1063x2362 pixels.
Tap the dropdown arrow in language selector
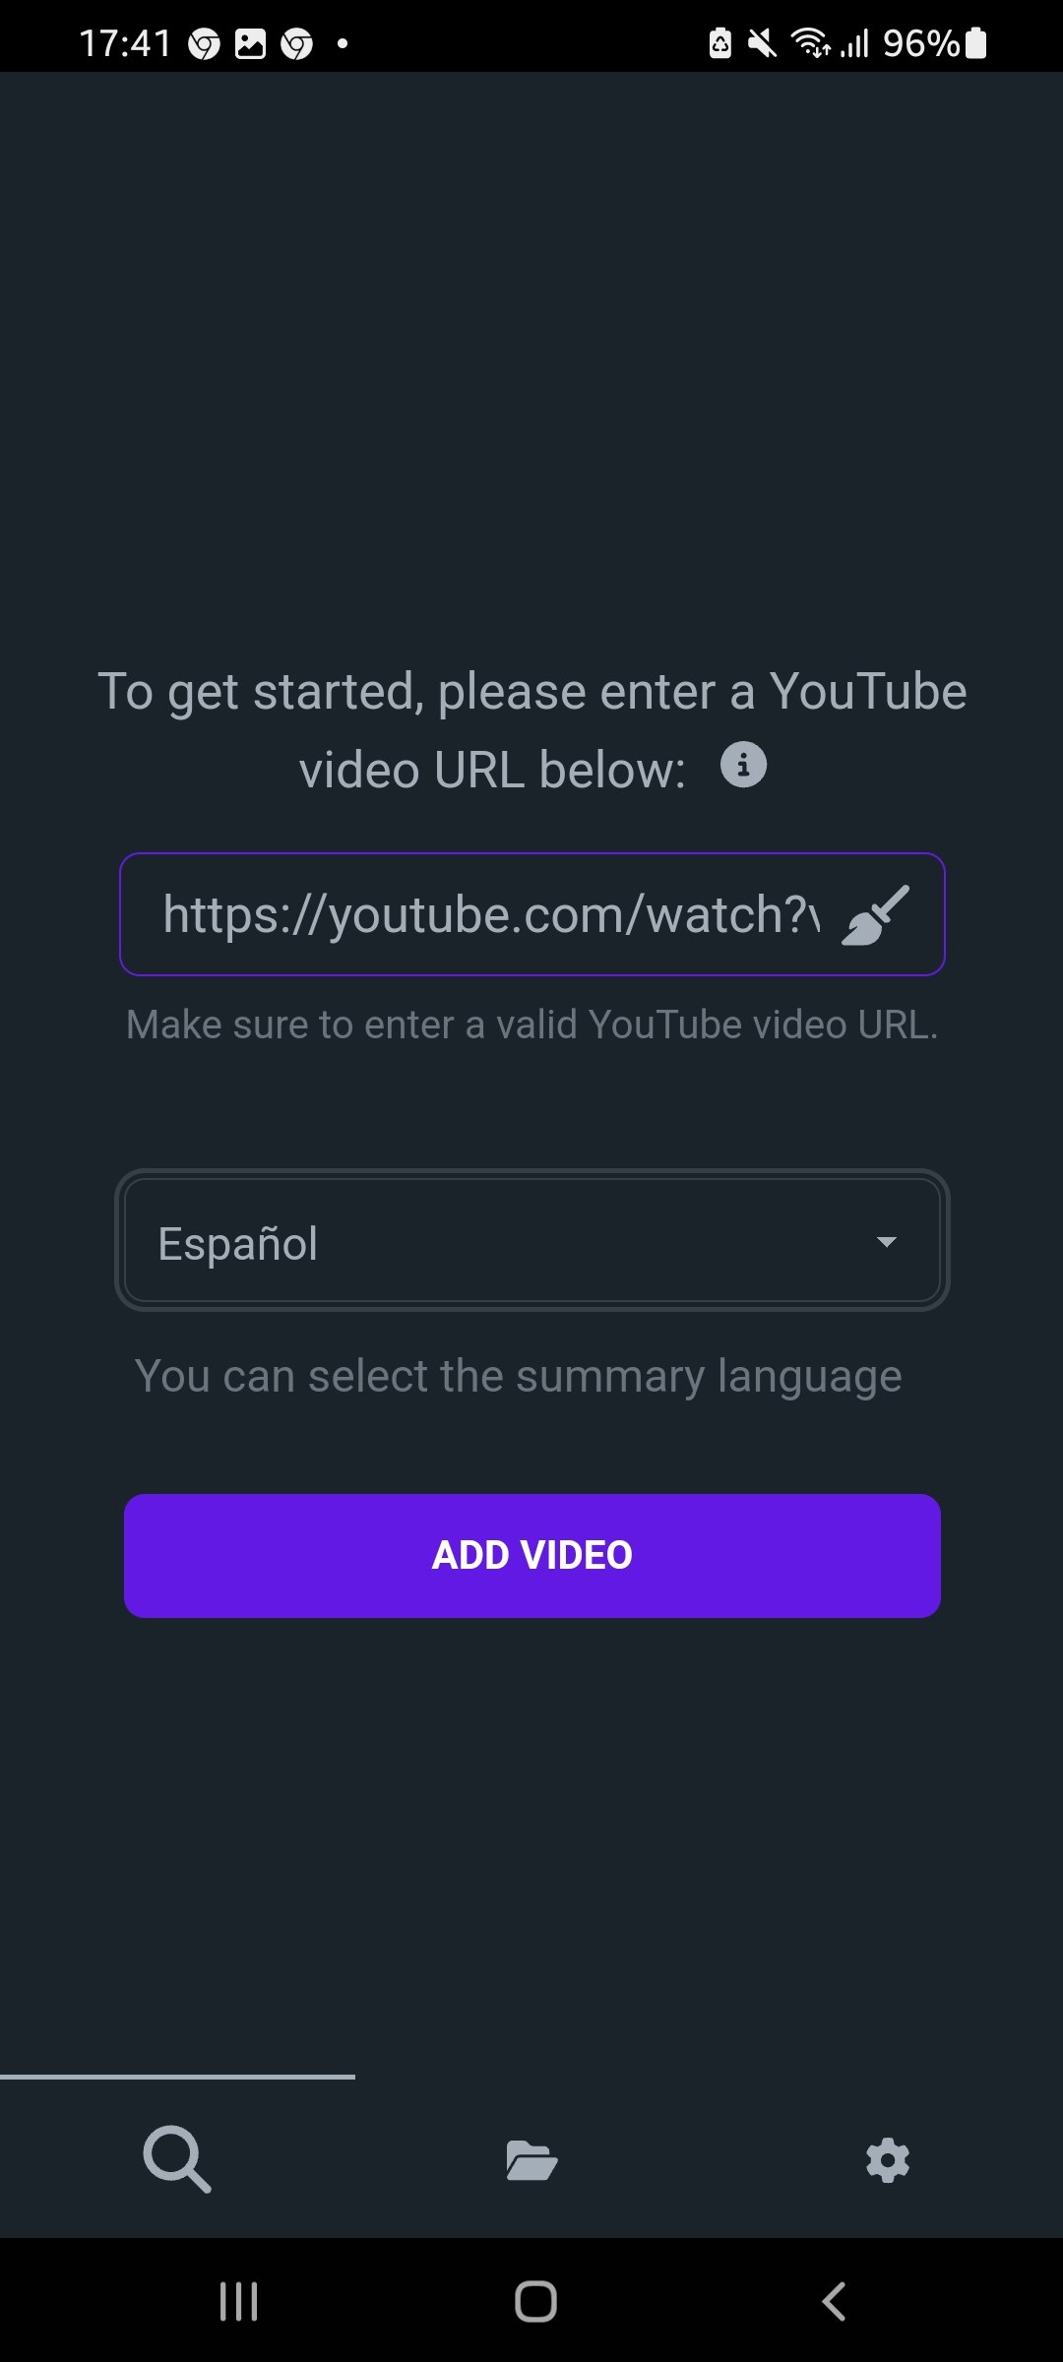pyautogui.click(x=886, y=1242)
